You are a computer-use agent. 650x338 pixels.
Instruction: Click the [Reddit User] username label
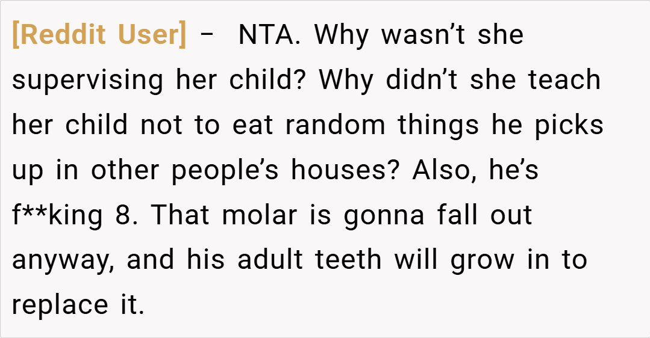coord(99,35)
